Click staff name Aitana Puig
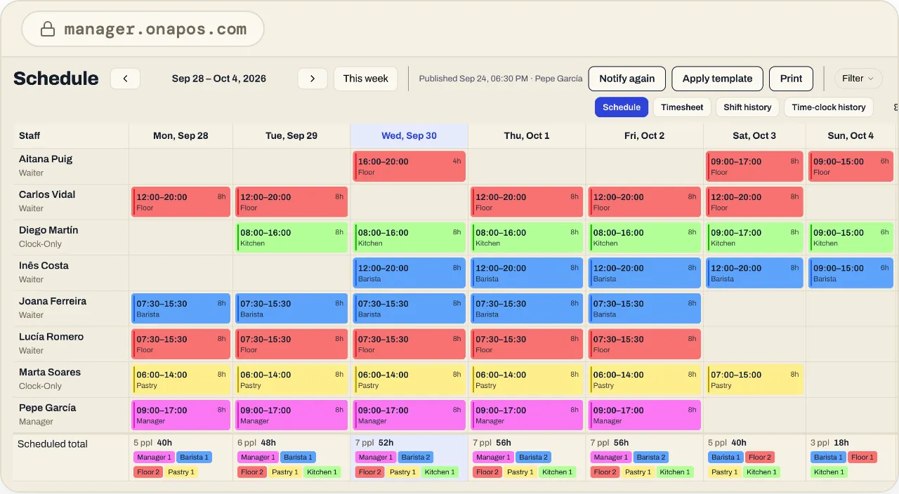 click(x=46, y=159)
